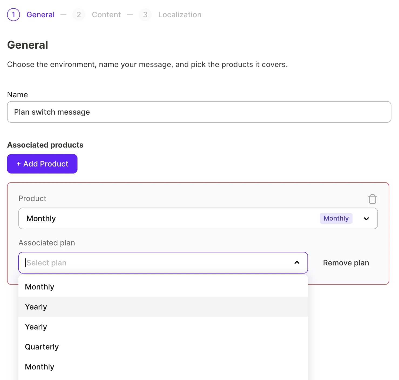Collapse the Select plan dropdown chevron
The image size is (399, 380).
(x=297, y=262)
